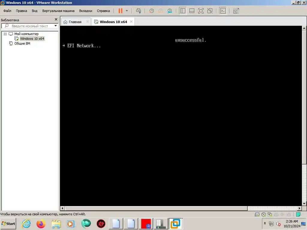Open the Справка menu
The height and width of the screenshot is (230, 307).
103,11
